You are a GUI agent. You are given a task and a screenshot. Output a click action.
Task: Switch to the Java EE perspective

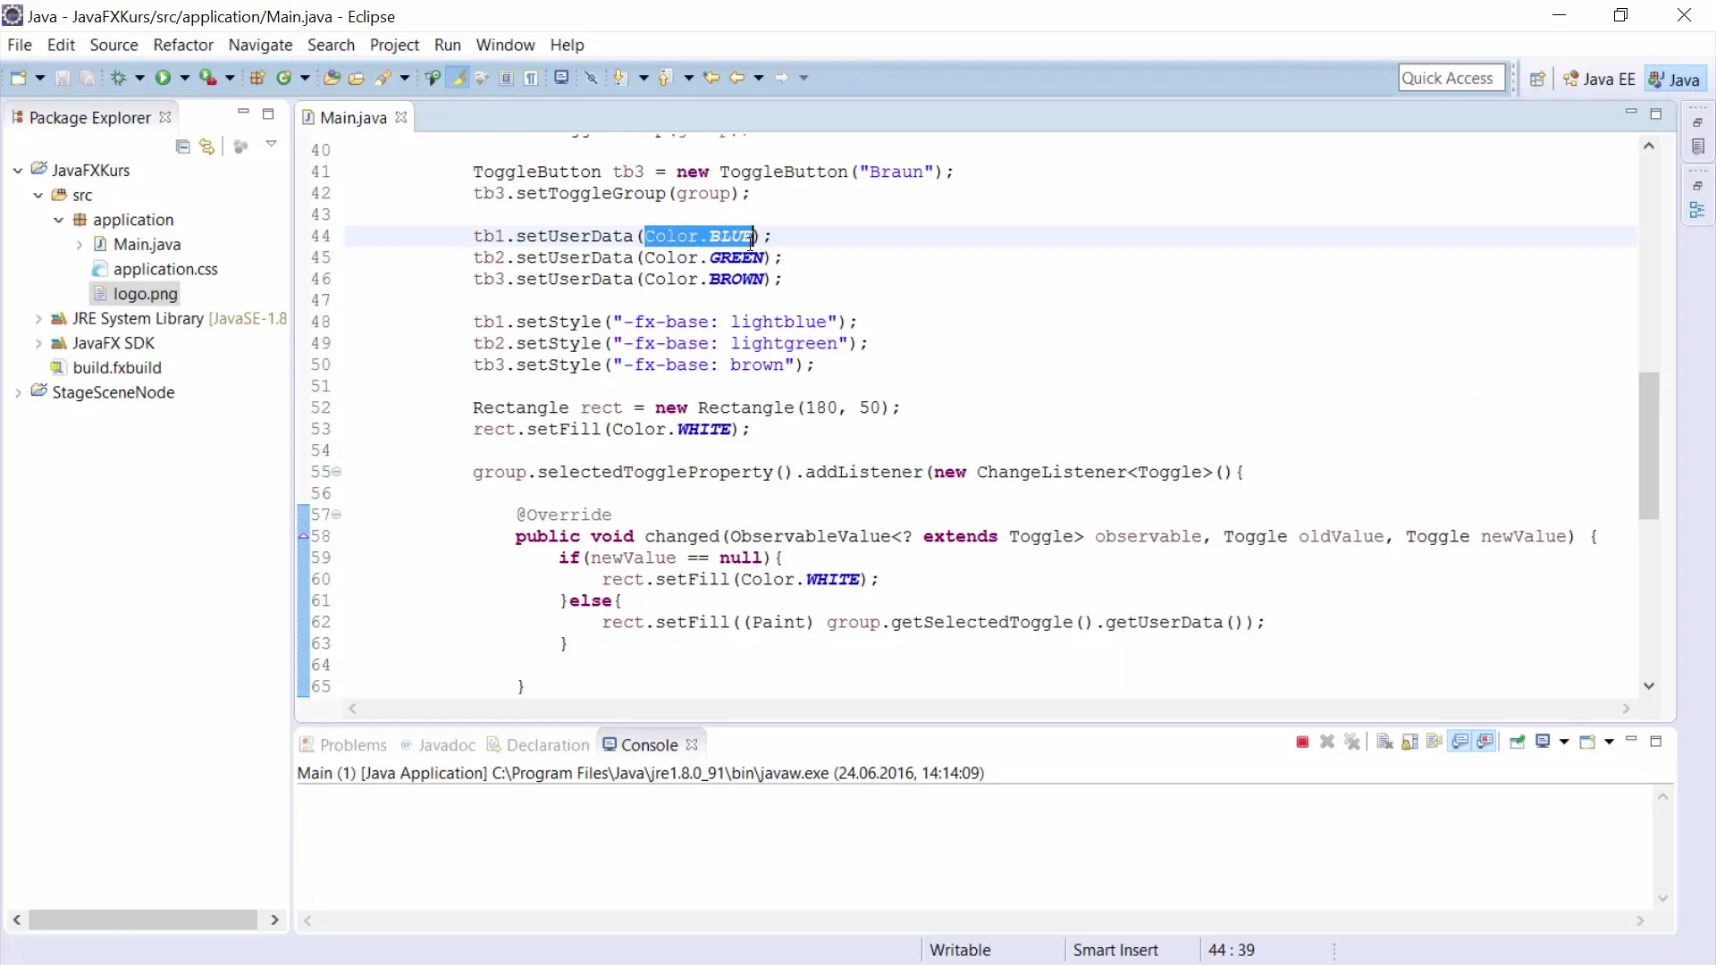point(1600,79)
